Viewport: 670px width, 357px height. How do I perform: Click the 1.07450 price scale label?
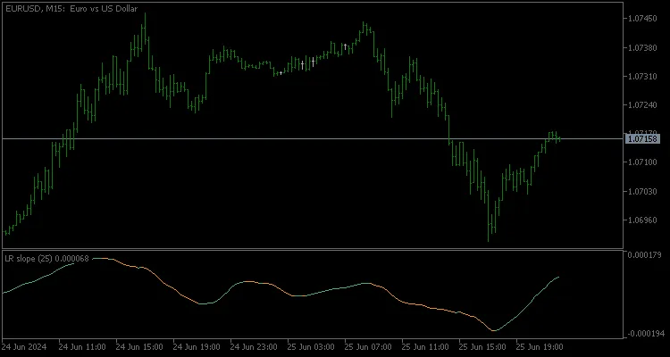(x=642, y=19)
